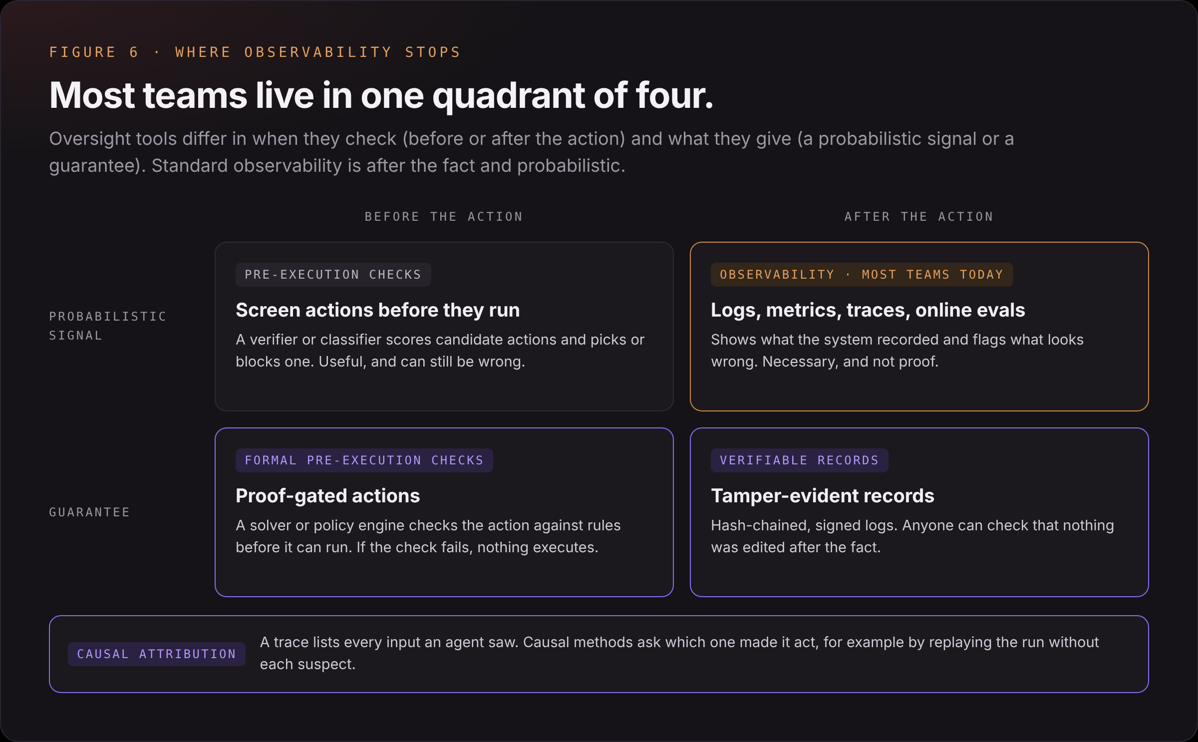The width and height of the screenshot is (1198, 742).
Task: Select the OBSERVABILITY · MOST TEAMS TODAY tag
Action: [x=862, y=275]
